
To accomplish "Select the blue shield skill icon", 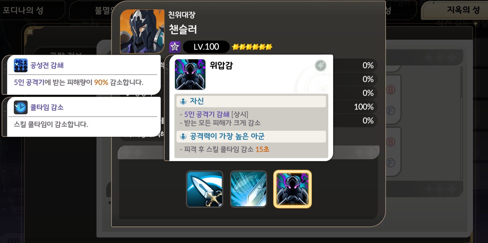I will click(249, 189).
